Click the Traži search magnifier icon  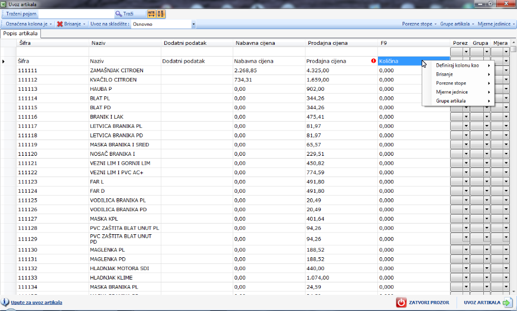(118, 14)
